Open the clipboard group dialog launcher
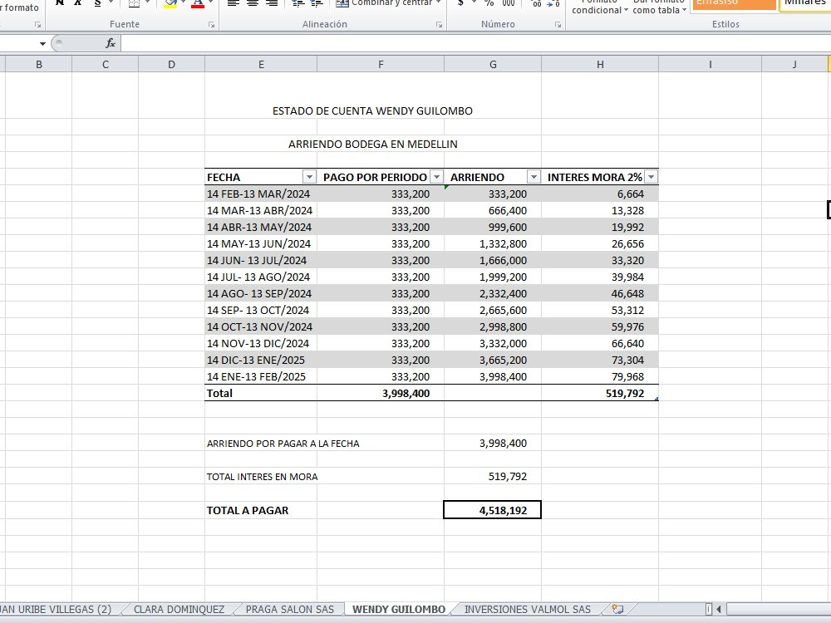 37,25
